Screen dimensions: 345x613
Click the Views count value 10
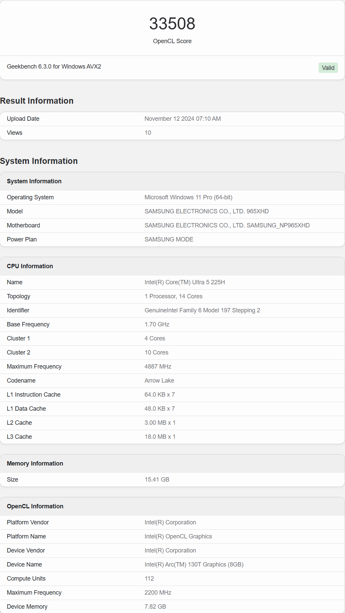(148, 133)
